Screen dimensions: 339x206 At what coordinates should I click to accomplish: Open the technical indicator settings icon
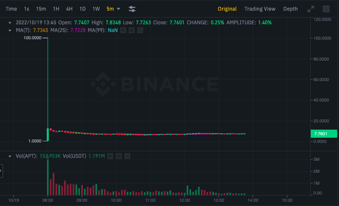[x=132, y=9]
